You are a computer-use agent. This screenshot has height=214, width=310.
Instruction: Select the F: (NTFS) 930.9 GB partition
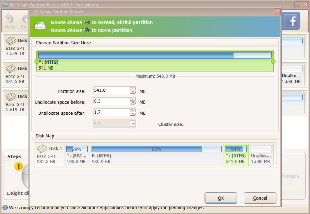156,155
